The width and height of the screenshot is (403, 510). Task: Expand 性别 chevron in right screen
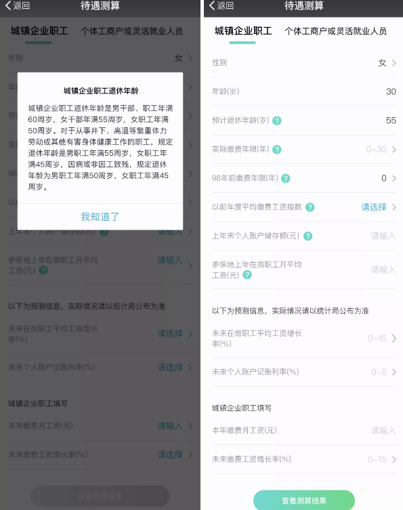click(394, 63)
